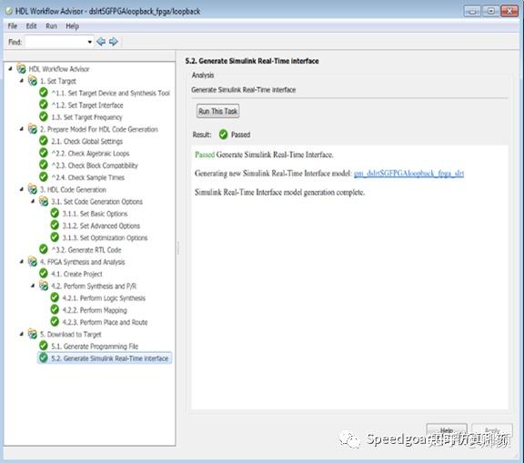Click the HDL Code Generation folder icon
Image resolution: width=524 pixels, height=463 pixels.
pyautogui.click(x=33, y=189)
